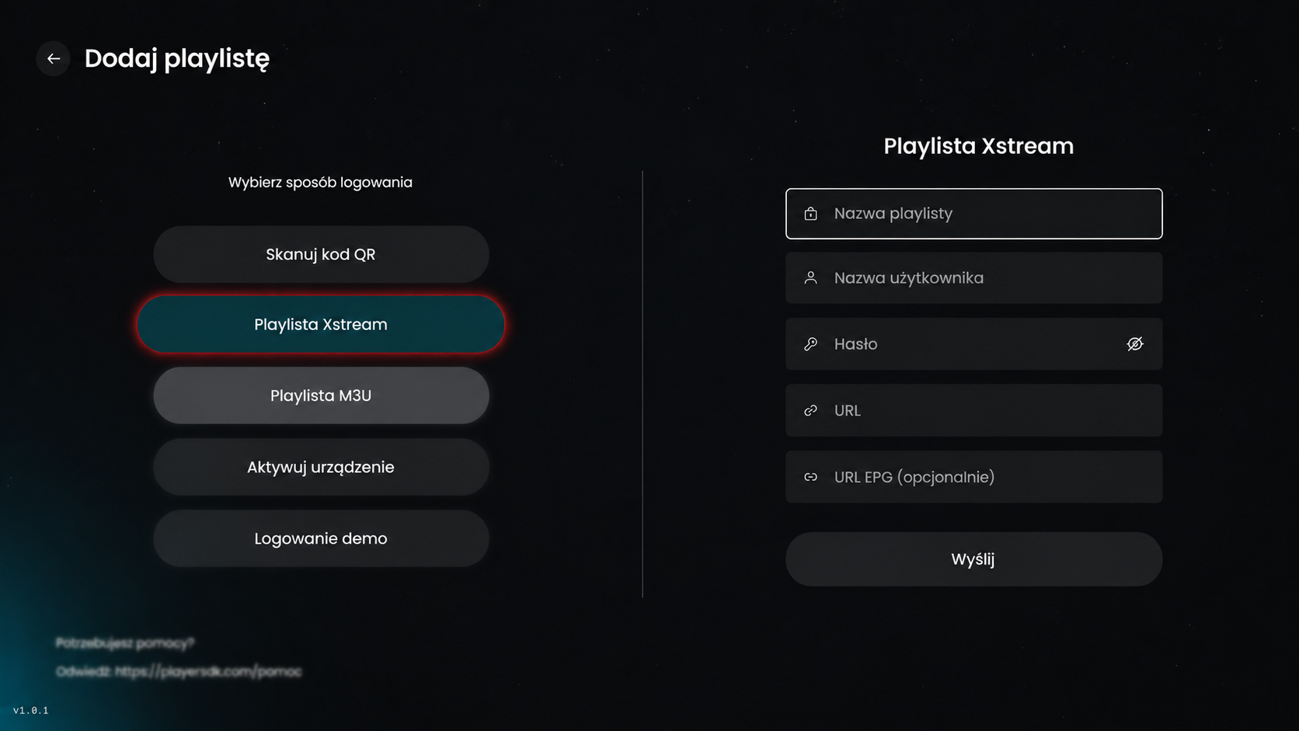Click the chain icon in URL EPG field
This screenshot has height=731, width=1299.
(810, 477)
